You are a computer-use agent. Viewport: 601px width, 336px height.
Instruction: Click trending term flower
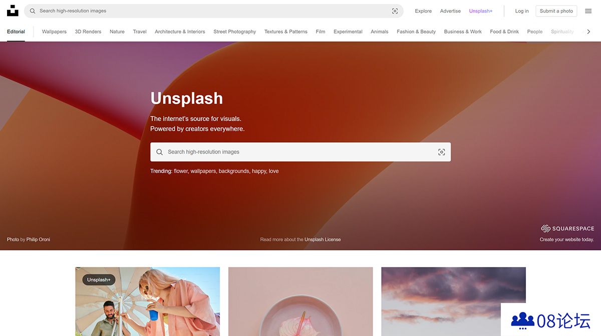[181, 171]
